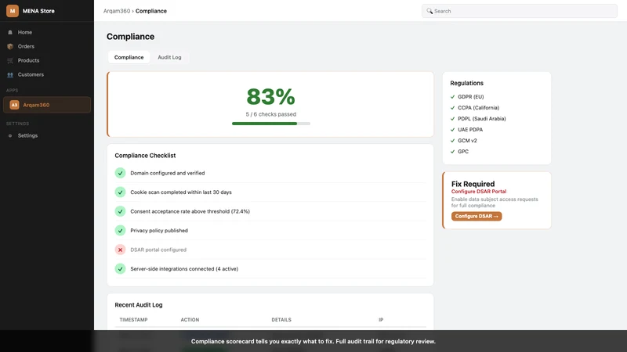Click the ACTION column header

pos(190,320)
